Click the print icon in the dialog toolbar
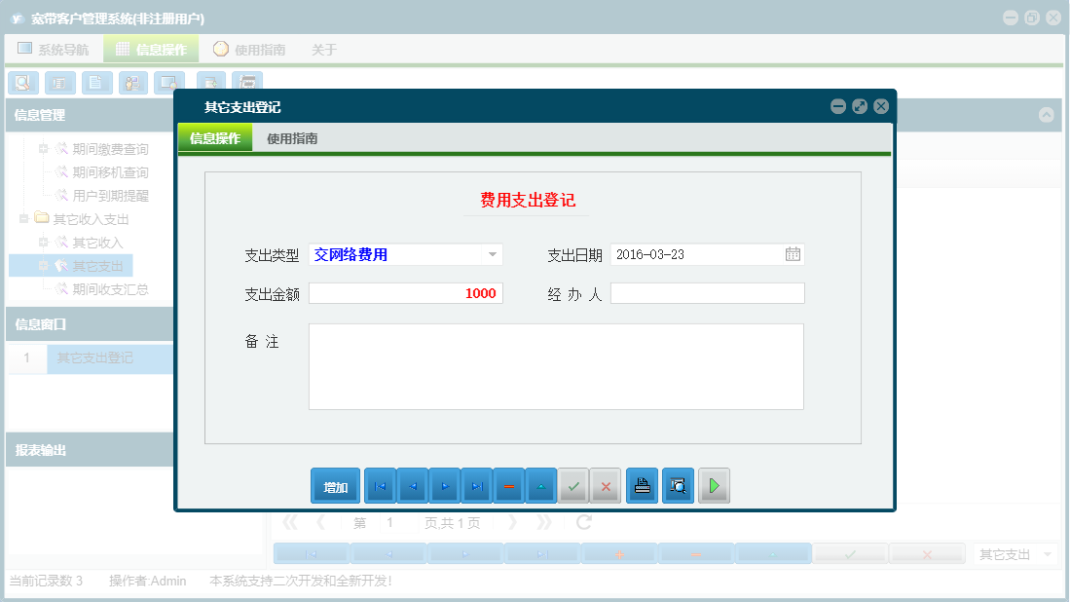This screenshot has height=602, width=1070. 642,485
